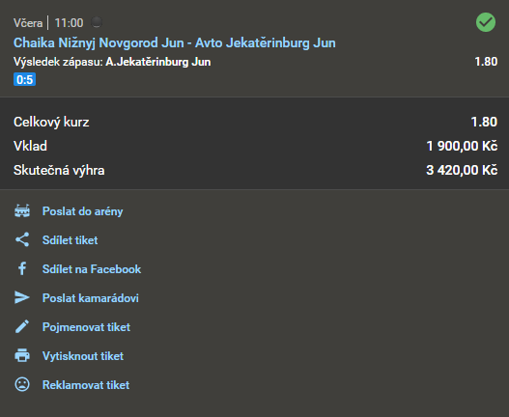The width and height of the screenshot is (509, 417).
Task: Click the share icon next to Sdílet tiket
Action: coord(22,239)
